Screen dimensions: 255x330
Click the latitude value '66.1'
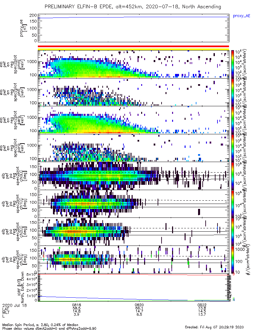139,308
